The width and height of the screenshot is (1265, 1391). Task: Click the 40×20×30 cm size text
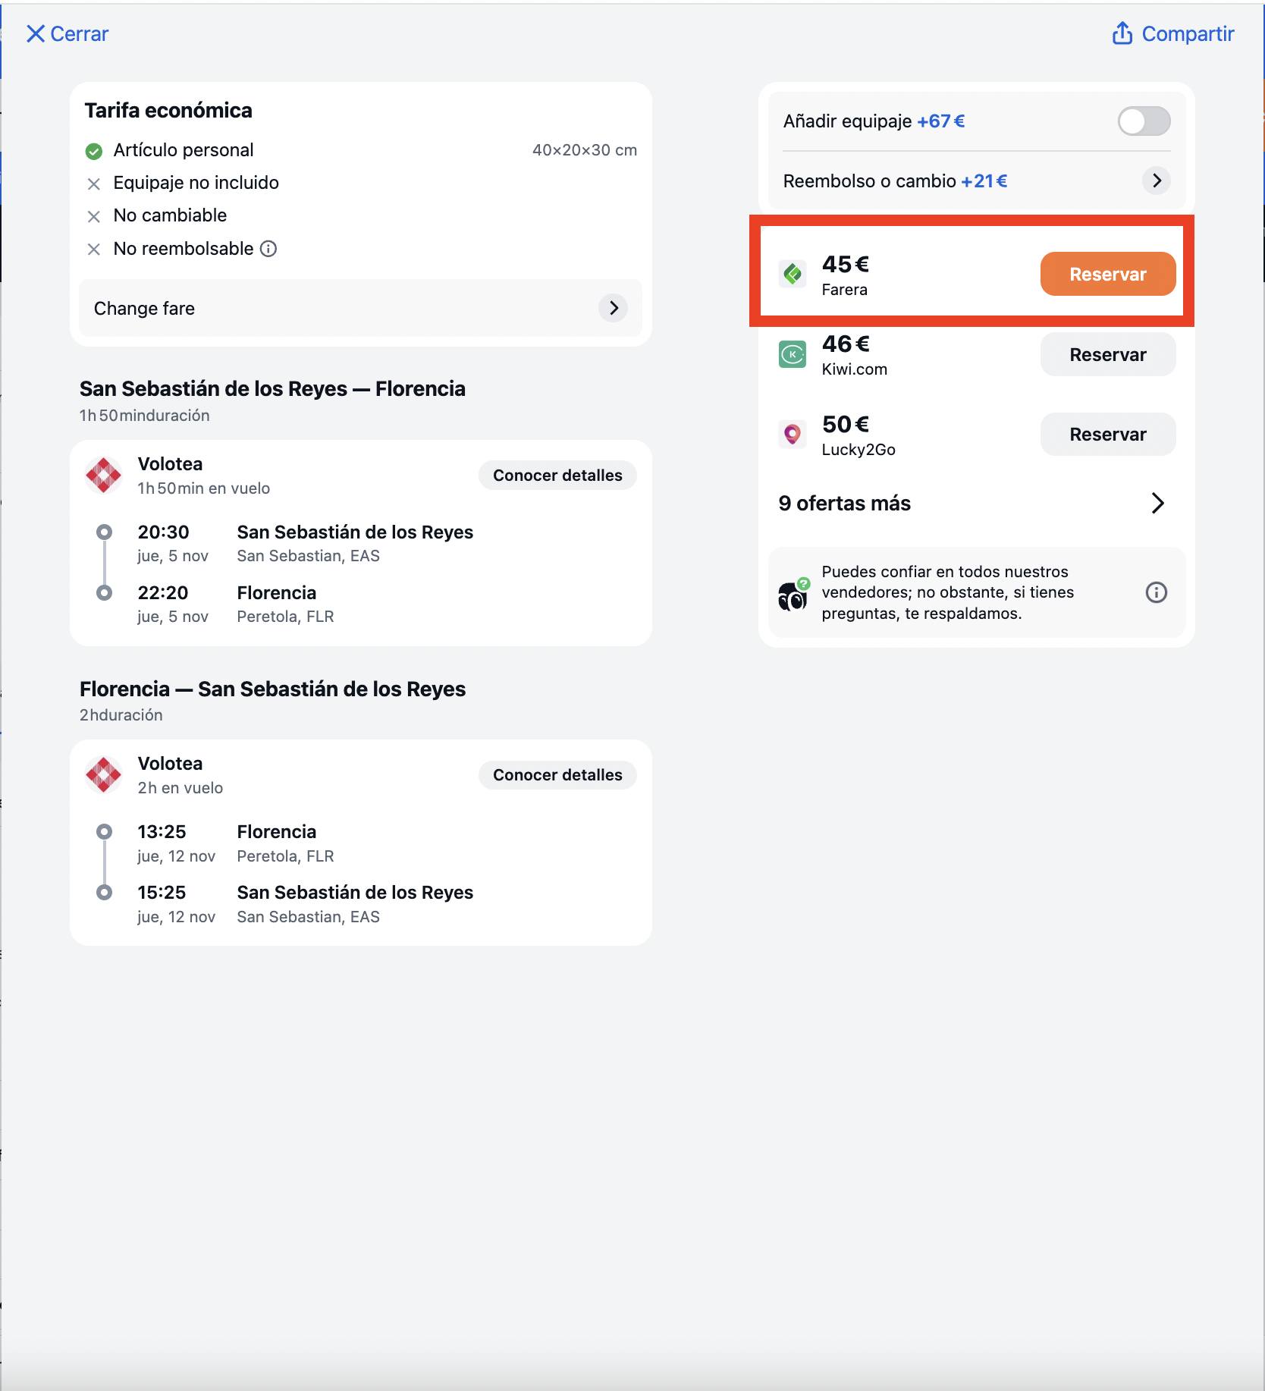click(x=584, y=150)
